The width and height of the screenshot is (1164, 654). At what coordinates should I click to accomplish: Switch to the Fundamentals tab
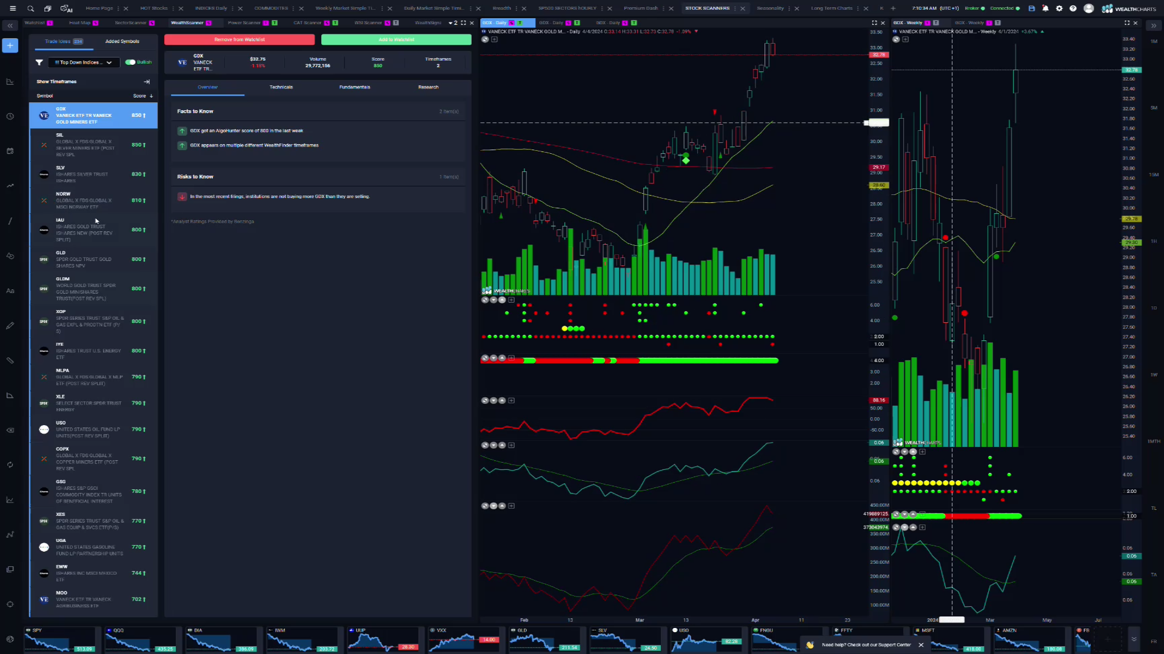[355, 87]
